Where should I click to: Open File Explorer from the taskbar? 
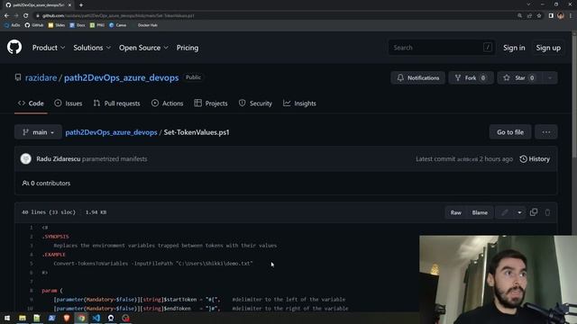coord(23,318)
